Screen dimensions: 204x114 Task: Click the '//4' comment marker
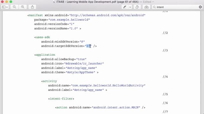(165, 77)
